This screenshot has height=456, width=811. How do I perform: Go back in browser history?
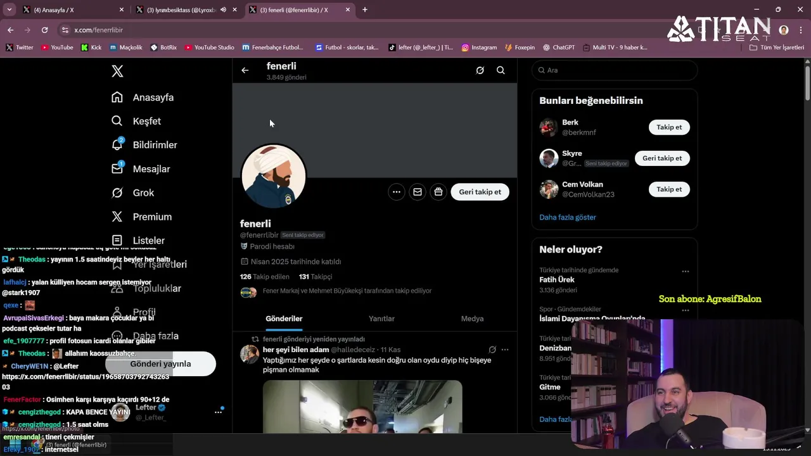pos(10,30)
